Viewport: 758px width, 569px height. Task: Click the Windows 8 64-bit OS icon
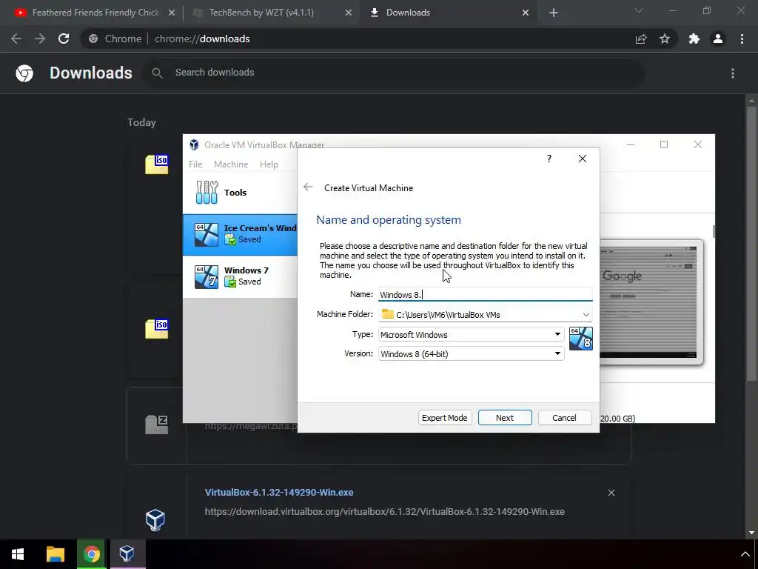[x=580, y=338]
